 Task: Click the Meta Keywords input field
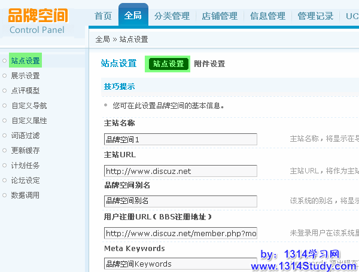coord(180,264)
